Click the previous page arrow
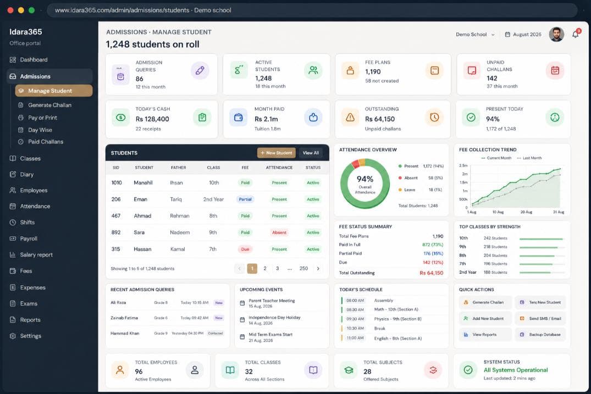This screenshot has width=591, height=394. pyautogui.click(x=239, y=269)
